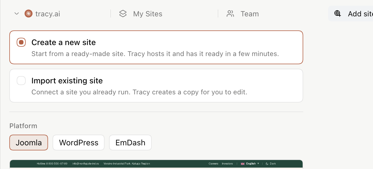Choose the Joomla platform
Viewport: 373px width, 169px height.
(x=29, y=143)
